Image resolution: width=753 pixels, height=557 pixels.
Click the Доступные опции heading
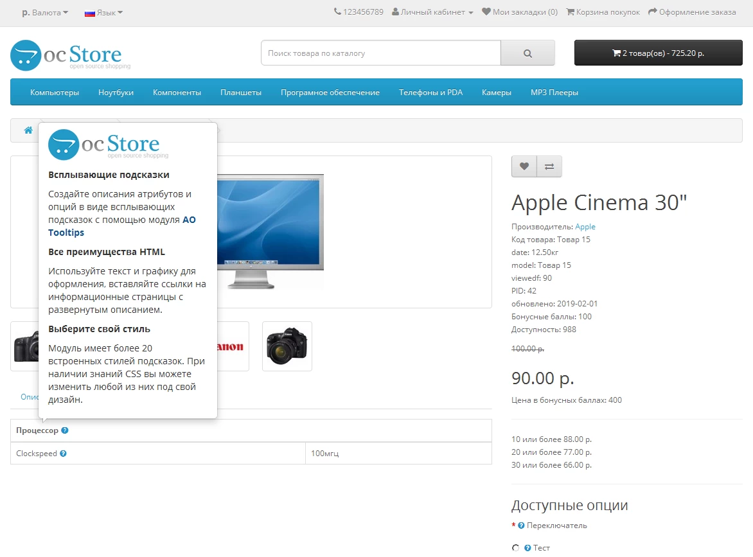(569, 505)
